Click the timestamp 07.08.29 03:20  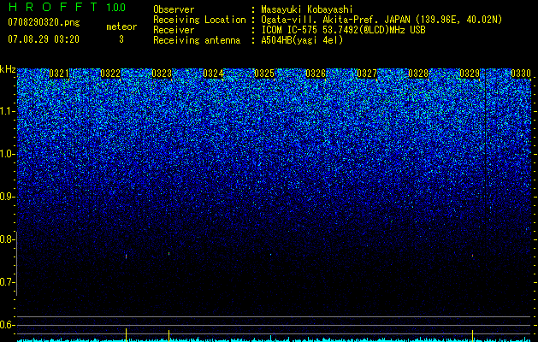[x=44, y=39]
